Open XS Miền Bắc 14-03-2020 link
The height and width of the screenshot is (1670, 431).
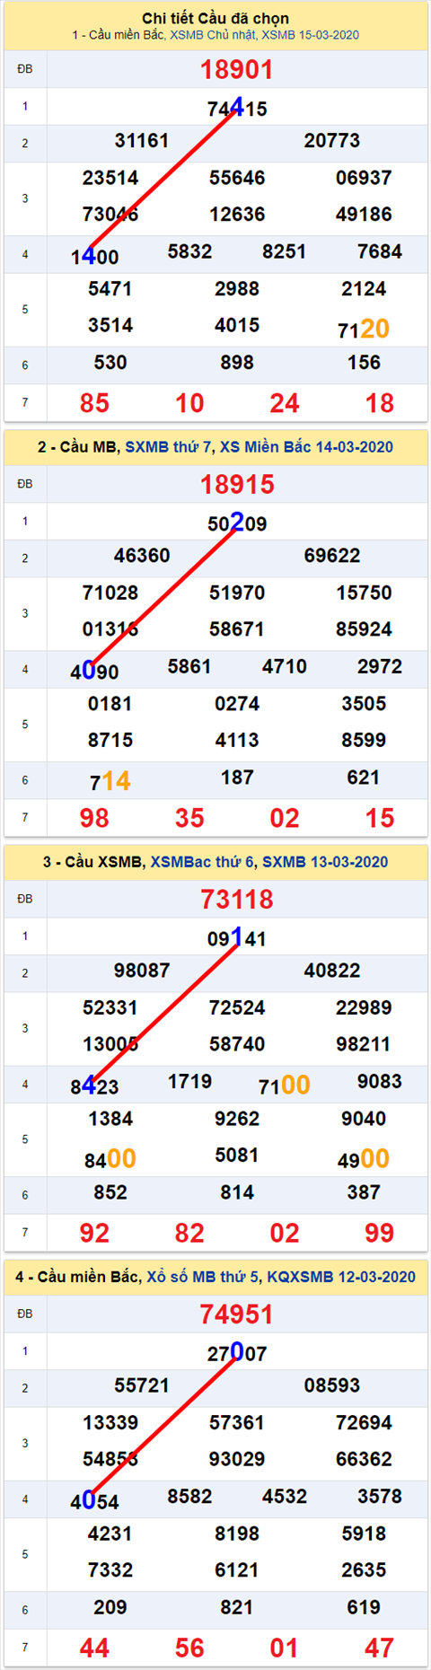click(306, 447)
